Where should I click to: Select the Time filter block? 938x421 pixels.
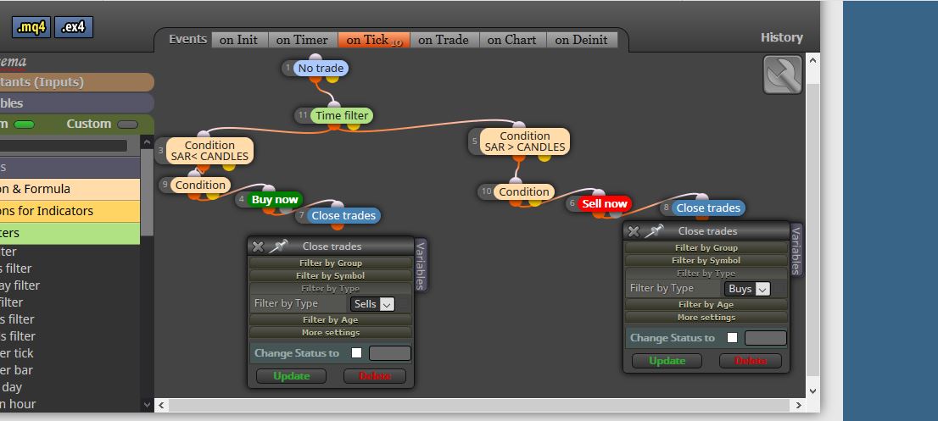(x=342, y=115)
